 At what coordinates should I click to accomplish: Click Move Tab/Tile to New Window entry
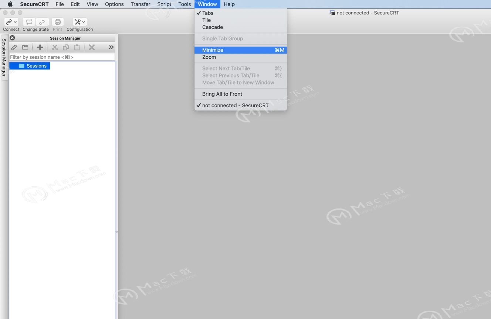241,82
